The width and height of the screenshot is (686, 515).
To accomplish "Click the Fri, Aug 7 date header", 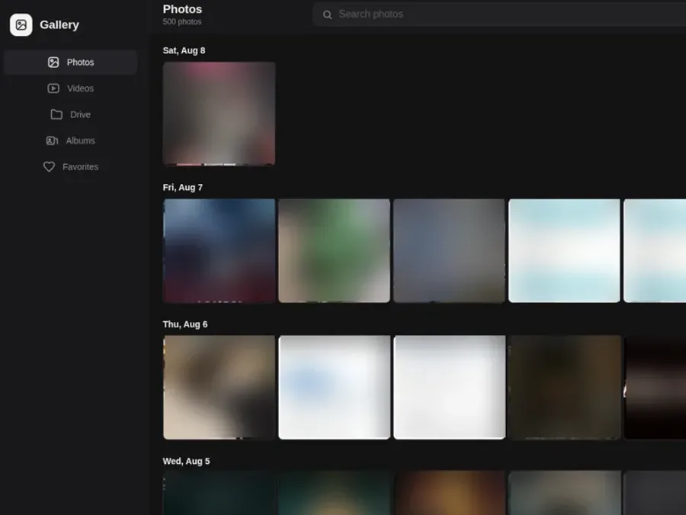I will click(182, 188).
